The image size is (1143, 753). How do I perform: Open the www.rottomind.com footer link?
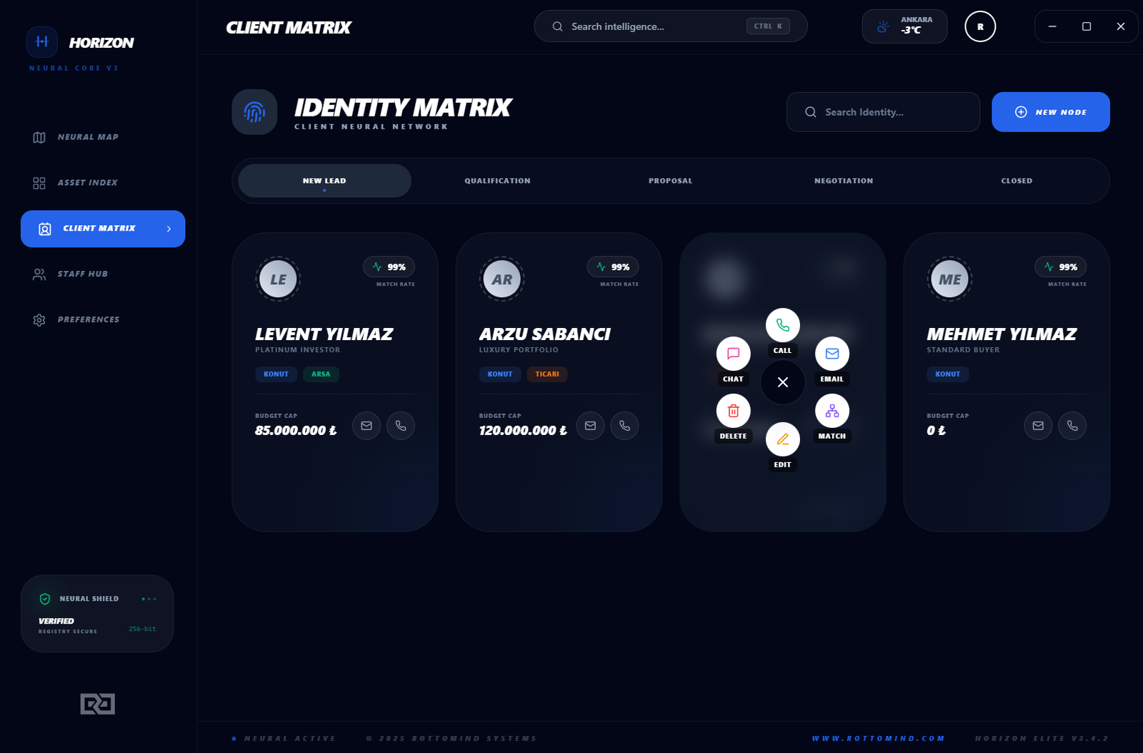click(878, 738)
